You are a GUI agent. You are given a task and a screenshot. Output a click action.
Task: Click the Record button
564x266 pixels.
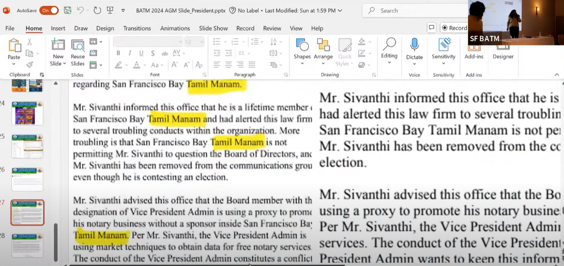pyautogui.click(x=454, y=28)
